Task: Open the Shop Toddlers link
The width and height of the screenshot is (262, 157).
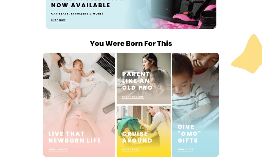Action: (133, 97)
